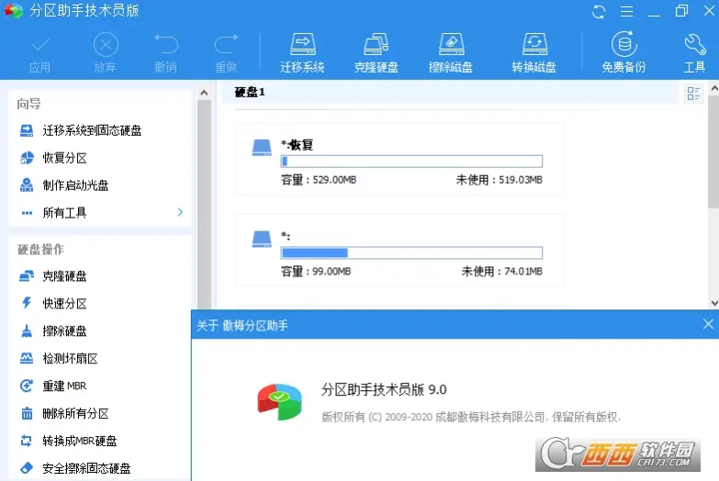Click 未使用：74.01MB value text

click(x=501, y=272)
